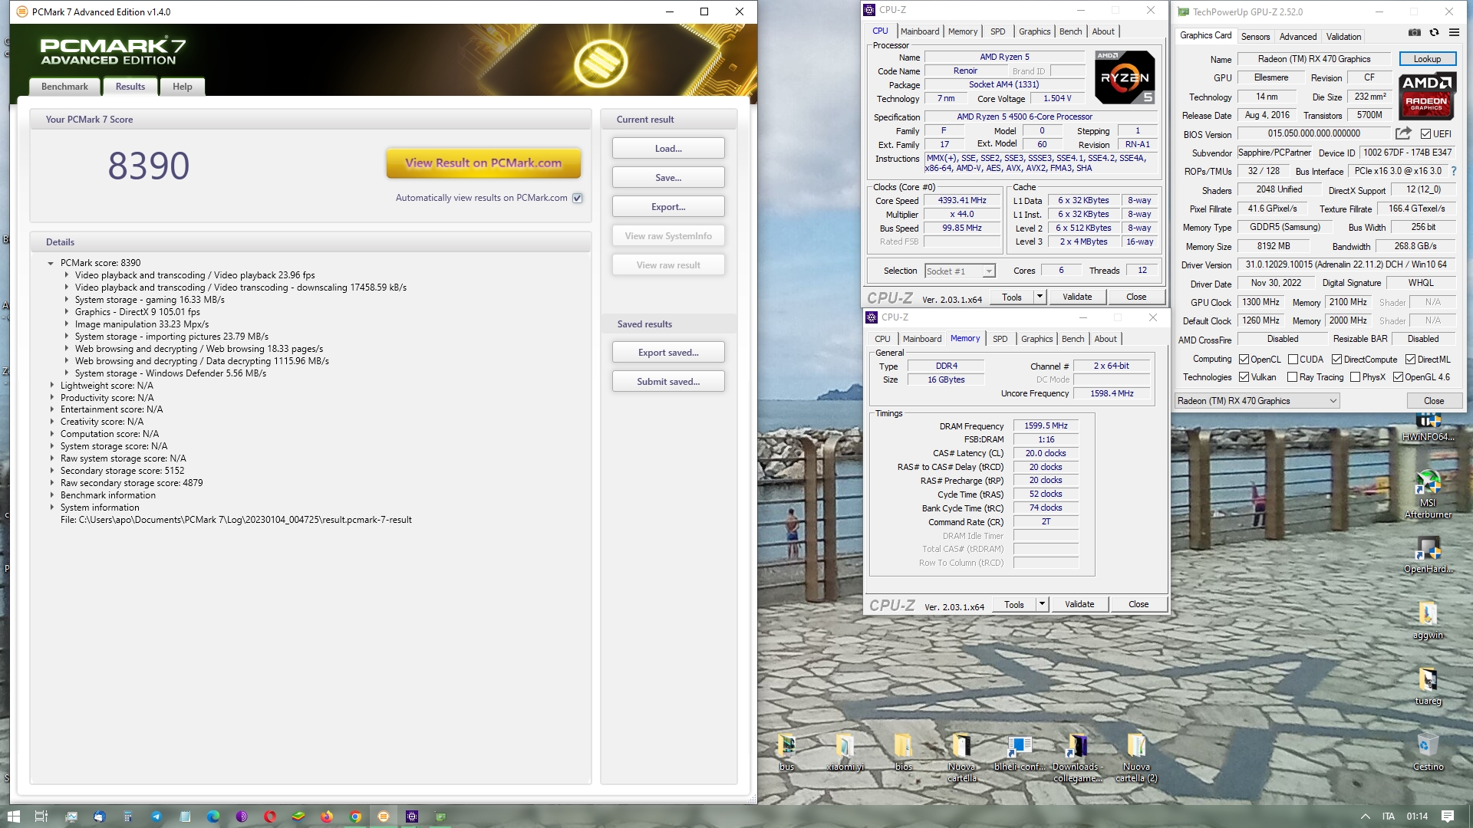Click the Lookup button in GPU-Z
Viewport: 1473px width, 828px height.
pos(1427,59)
